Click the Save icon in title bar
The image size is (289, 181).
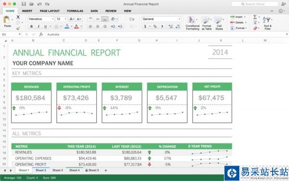point(24,4)
